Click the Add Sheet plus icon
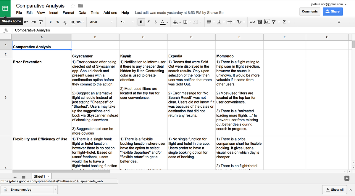 15,177
